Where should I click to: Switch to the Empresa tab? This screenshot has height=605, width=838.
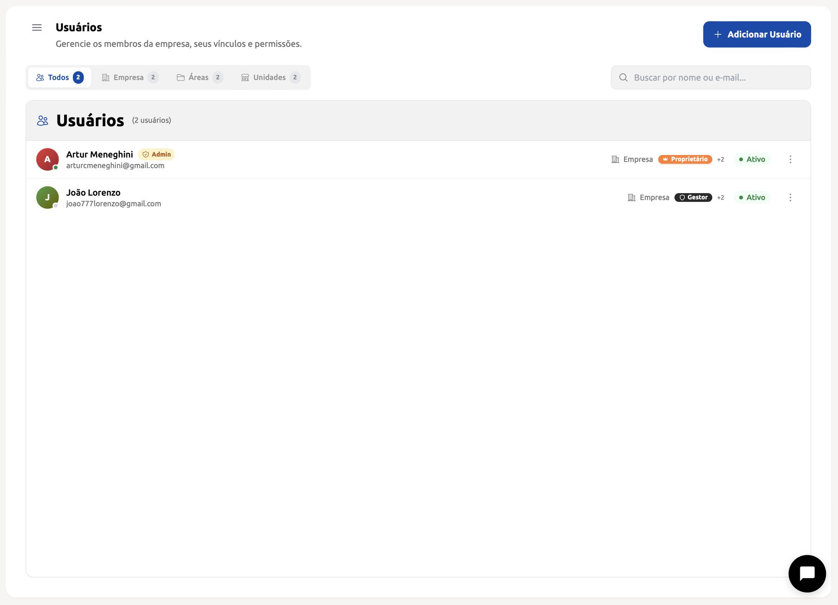pyautogui.click(x=130, y=78)
